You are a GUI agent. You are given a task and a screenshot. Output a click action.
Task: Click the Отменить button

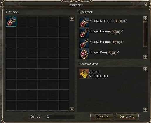pos(127,117)
